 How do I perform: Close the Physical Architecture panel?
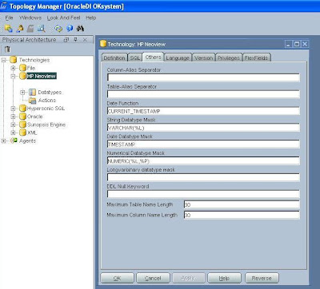tap(85, 40)
